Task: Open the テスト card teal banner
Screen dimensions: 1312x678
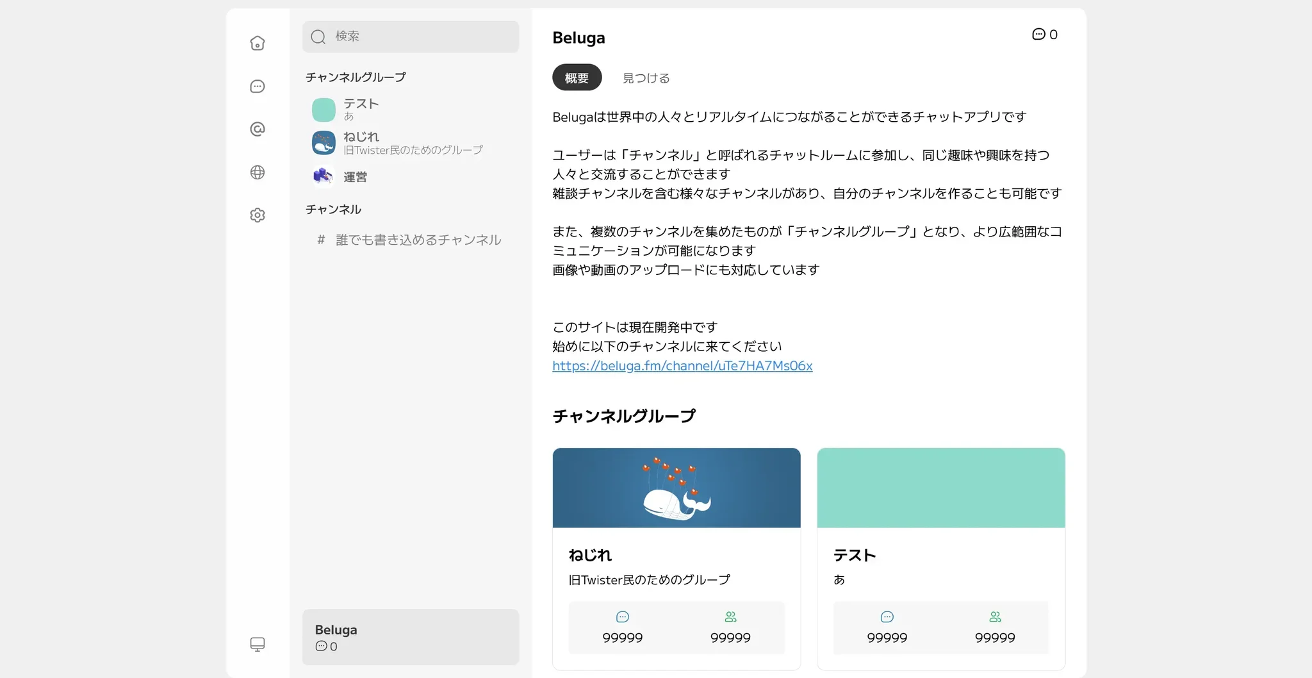Action: [x=940, y=488]
